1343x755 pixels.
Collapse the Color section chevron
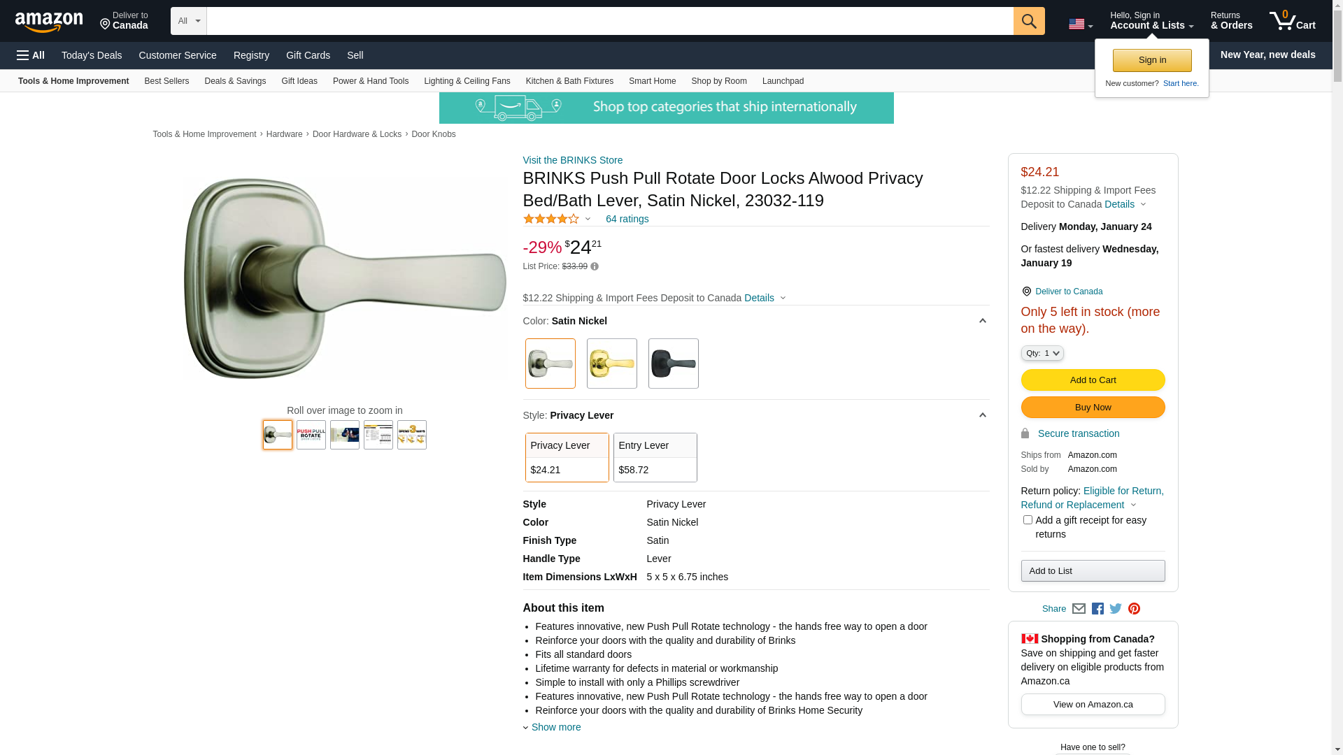(x=982, y=321)
